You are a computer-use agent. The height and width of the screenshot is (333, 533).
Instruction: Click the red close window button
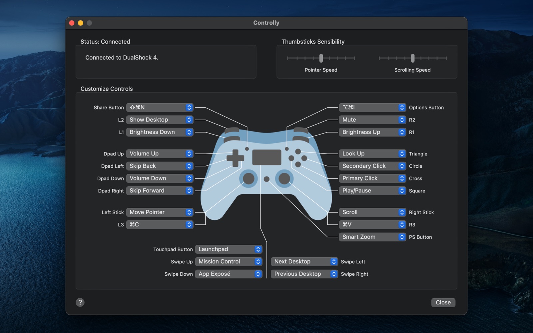click(72, 23)
